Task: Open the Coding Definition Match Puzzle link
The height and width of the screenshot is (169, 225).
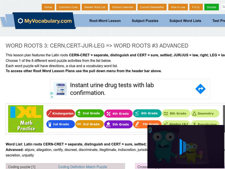Action: pos(83,167)
